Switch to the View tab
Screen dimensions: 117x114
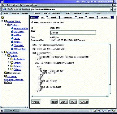coord(81,18)
